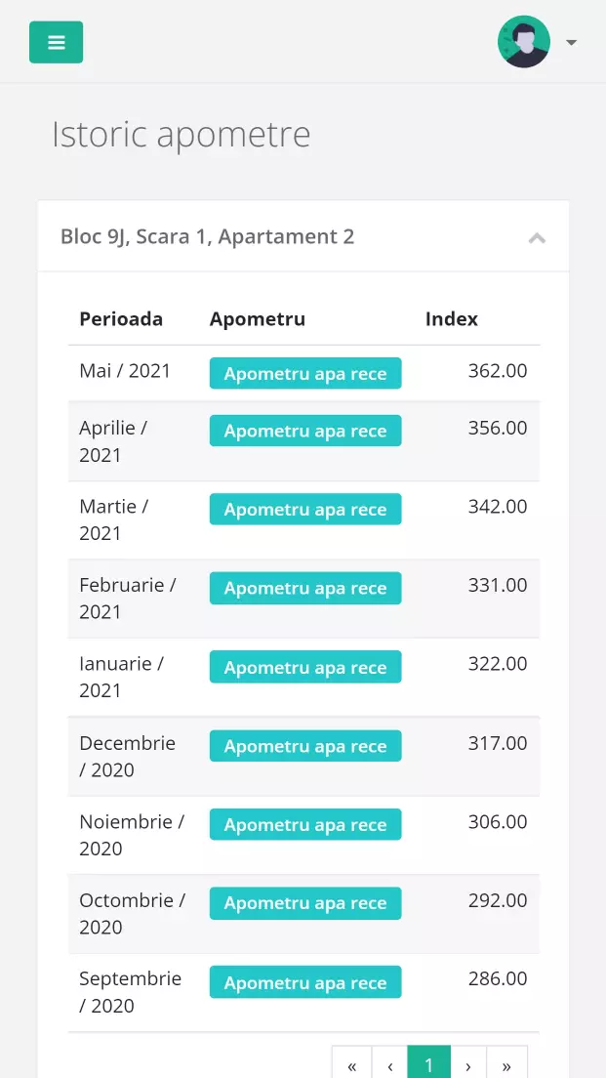Click Apometru apa rece badge for Februarie 2021
Screen dimensions: 606x1078
305,589
